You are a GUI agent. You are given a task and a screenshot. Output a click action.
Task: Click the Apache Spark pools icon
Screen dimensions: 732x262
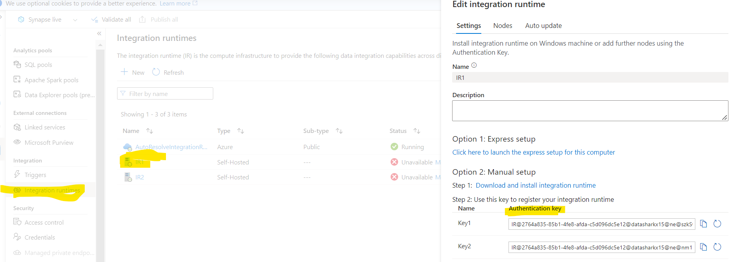coord(17,79)
